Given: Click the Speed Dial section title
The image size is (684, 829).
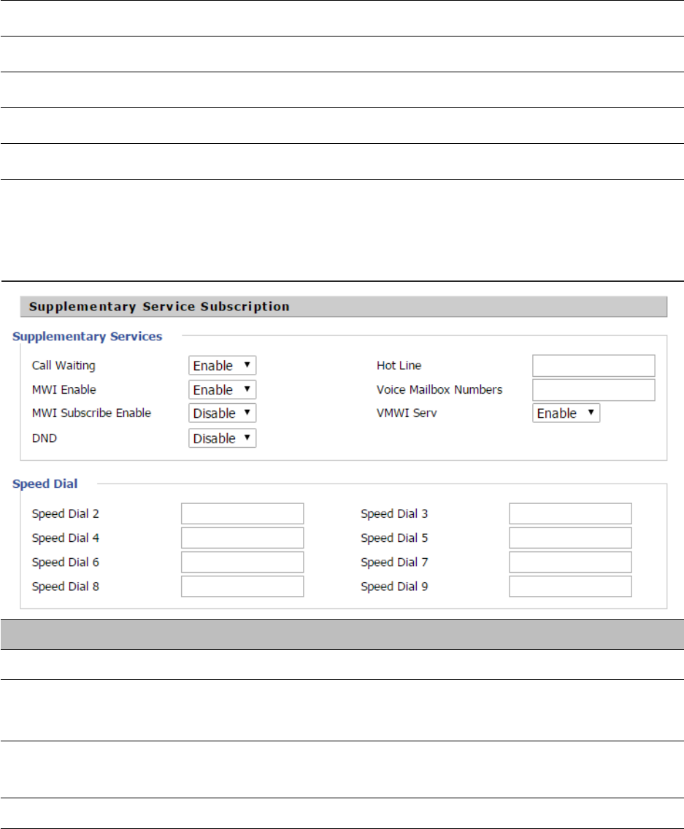Looking at the screenshot, I should click(45, 484).
